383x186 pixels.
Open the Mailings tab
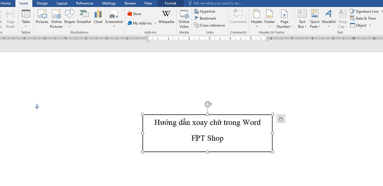point(109,4)
